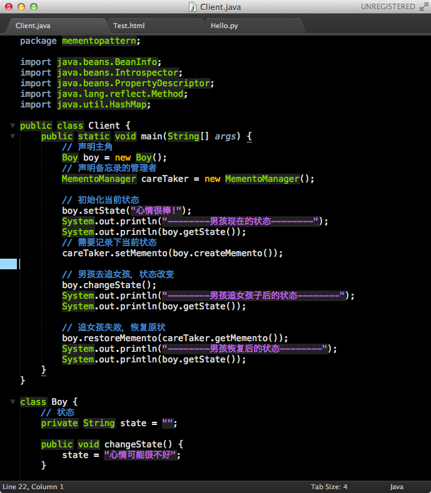The image size is (431, 493).
Task: Click the Java file icon in title bar
Action: click(x=193, y=7)
